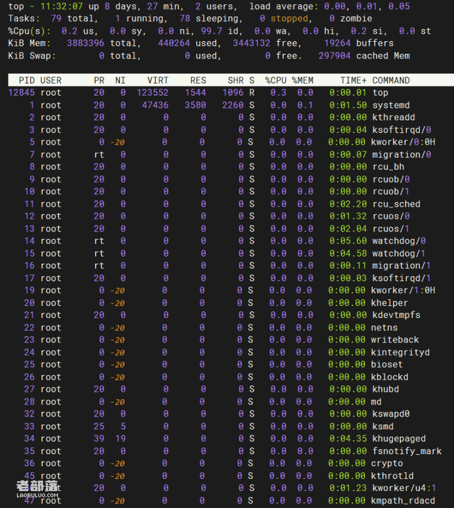Click the bioset process name
The height and width of the screenshot is (508, 454).
(387, 365)
